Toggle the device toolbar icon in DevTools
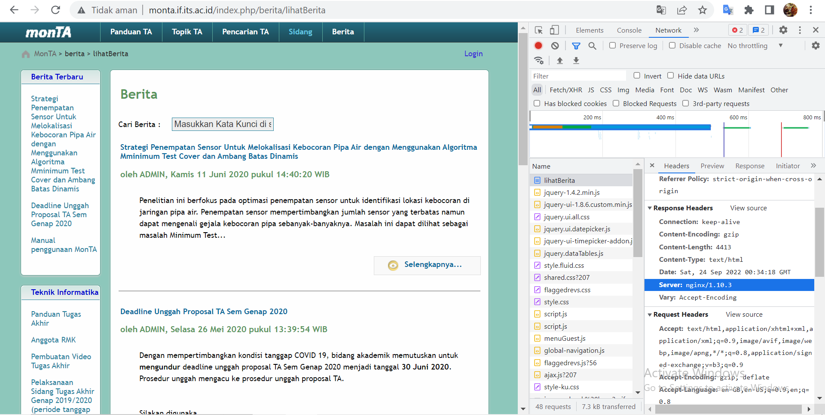The image size is (825, 415). 554,30
